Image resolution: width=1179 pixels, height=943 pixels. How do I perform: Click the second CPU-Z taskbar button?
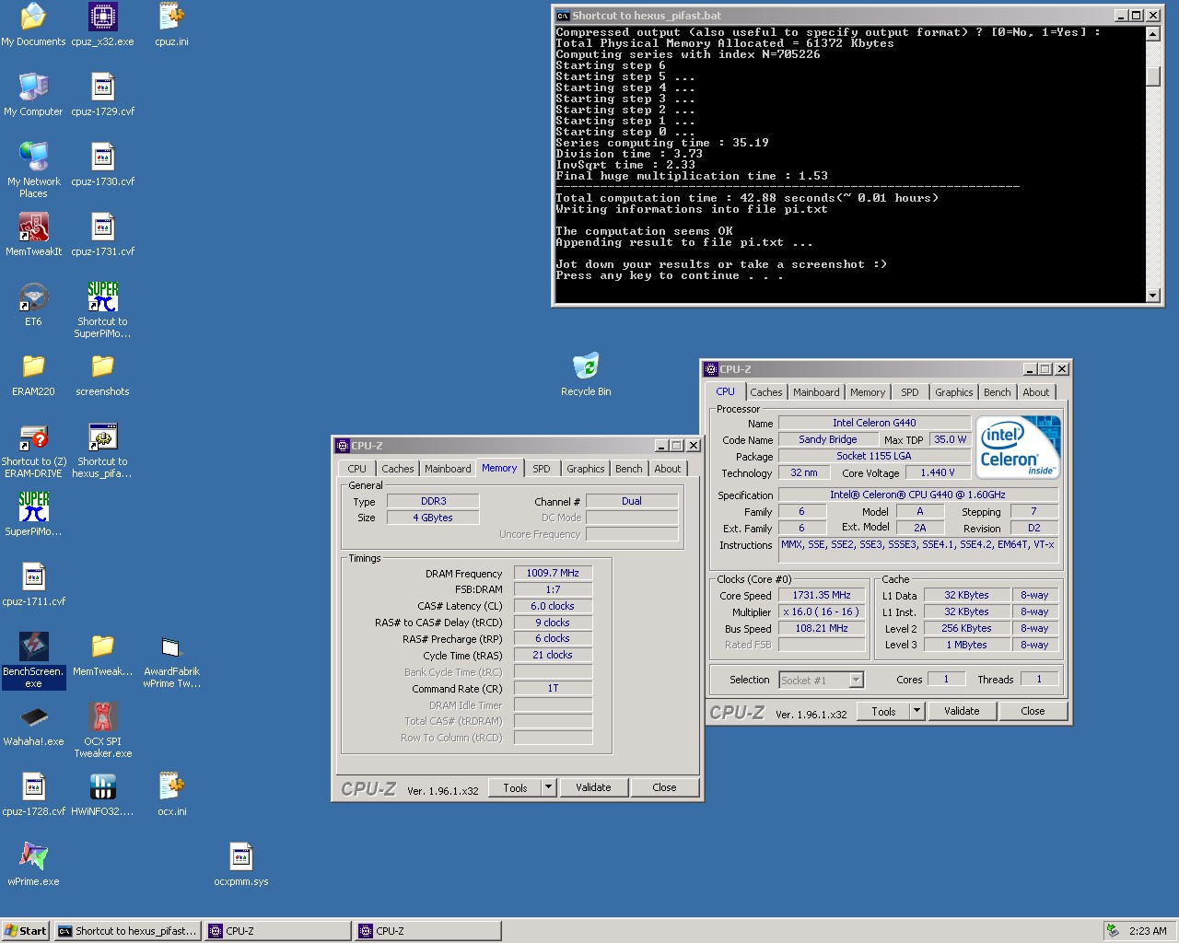click(428, 931)
